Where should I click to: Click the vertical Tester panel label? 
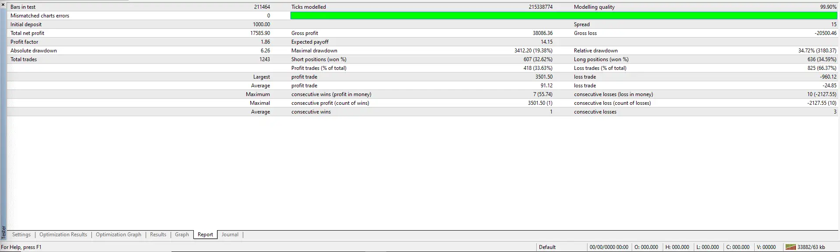tap(3, 231)
